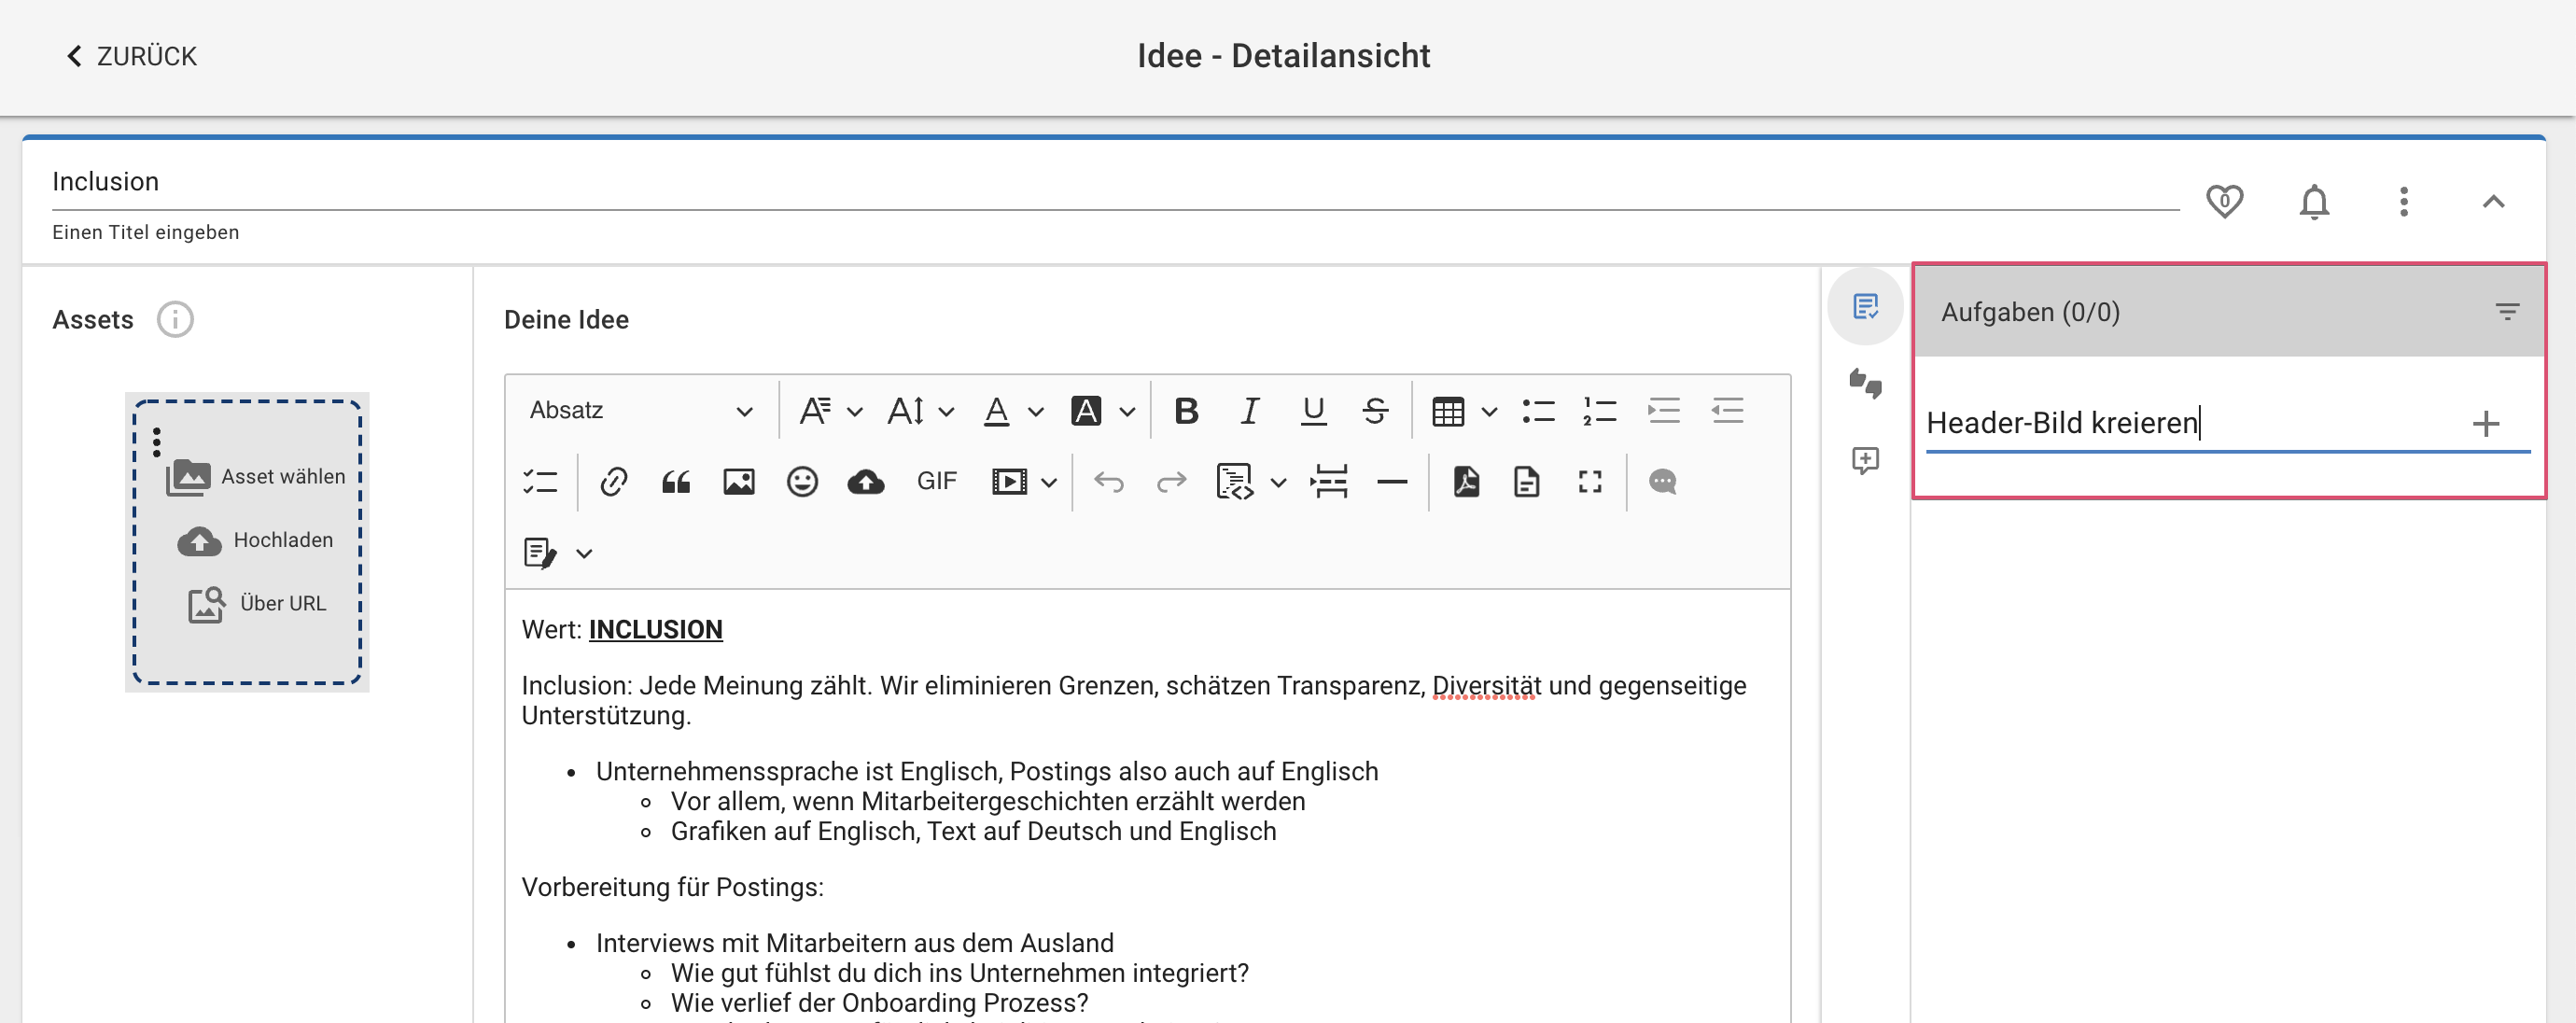
Task: Click the Inclusion title field
Action: coord(1114,182)
